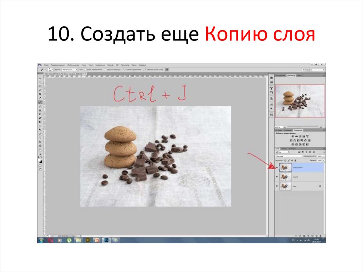Select the Brush tool

[40, 106]
